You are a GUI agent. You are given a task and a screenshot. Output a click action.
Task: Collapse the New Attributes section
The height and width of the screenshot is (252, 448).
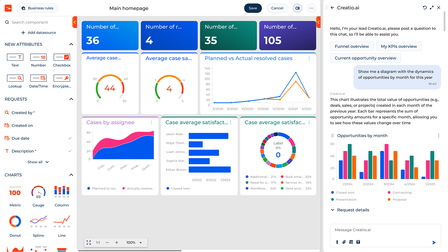[x=71, y=44]
